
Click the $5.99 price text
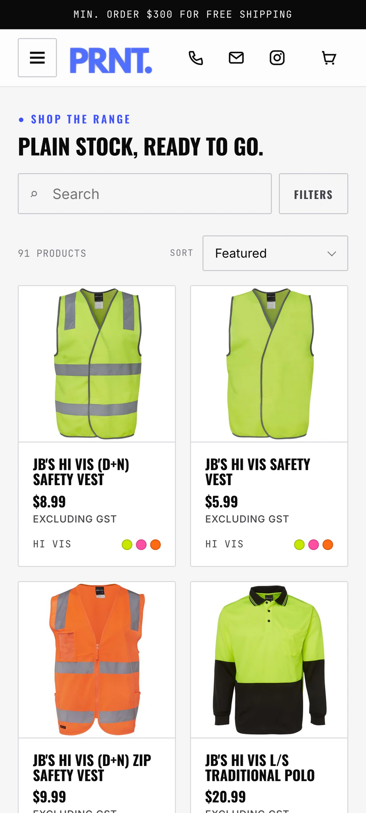coord(222,502)
